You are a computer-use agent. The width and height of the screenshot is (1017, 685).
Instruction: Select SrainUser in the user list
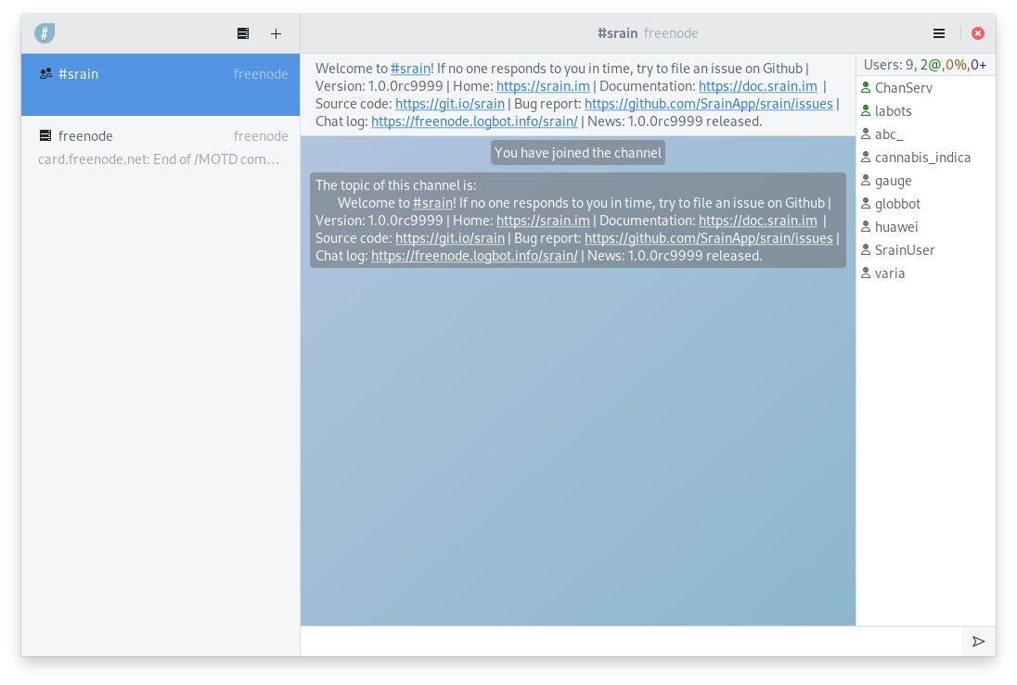tap(925, 250)
